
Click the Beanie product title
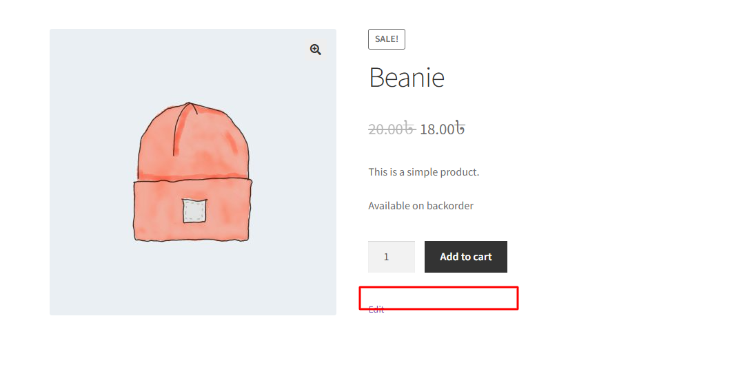pyautogui.click(x=407, y=77)
